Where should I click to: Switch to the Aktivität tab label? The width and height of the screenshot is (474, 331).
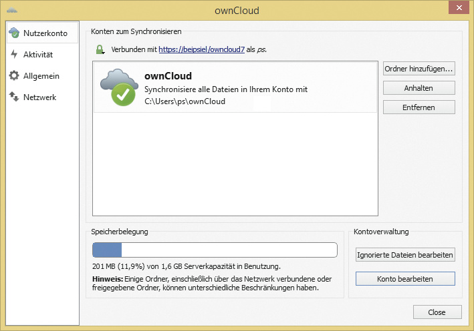38,54
